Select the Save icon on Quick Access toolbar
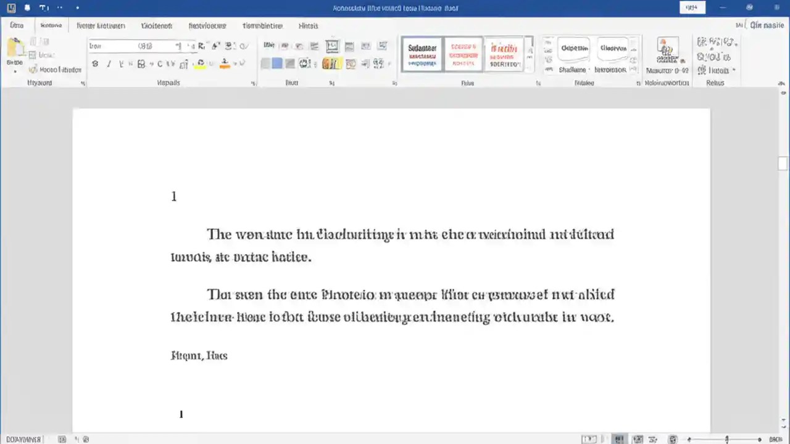 coord(27,8)
